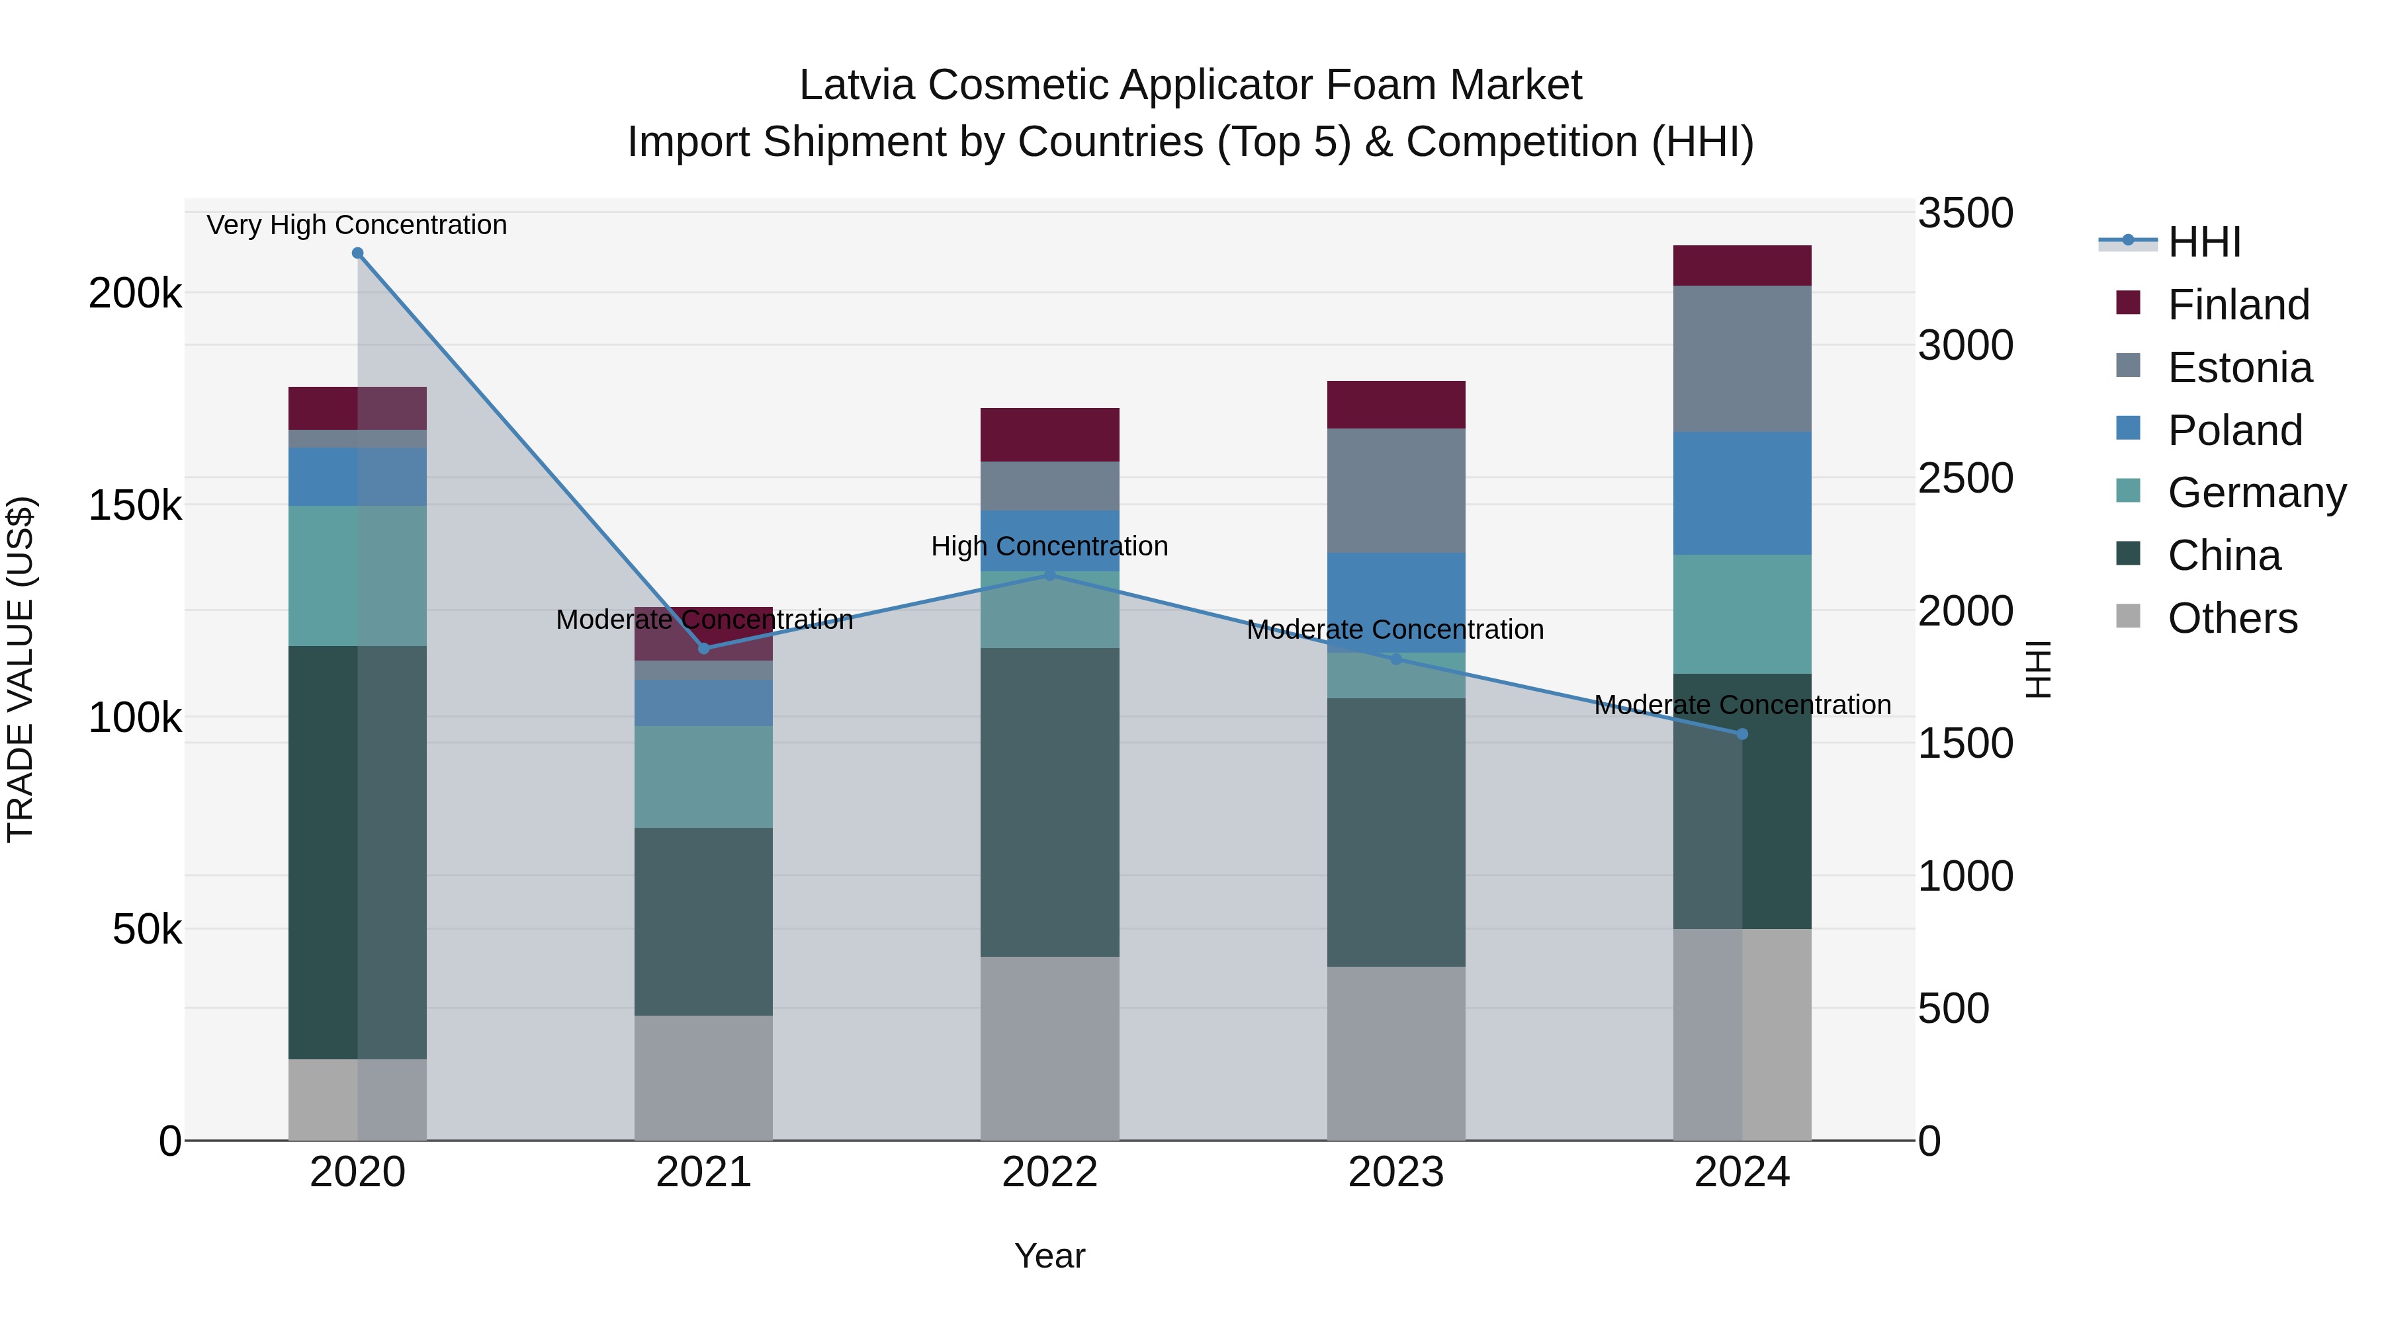
Task: Select the 2022 HHI data point
Action: (1049, 575)
